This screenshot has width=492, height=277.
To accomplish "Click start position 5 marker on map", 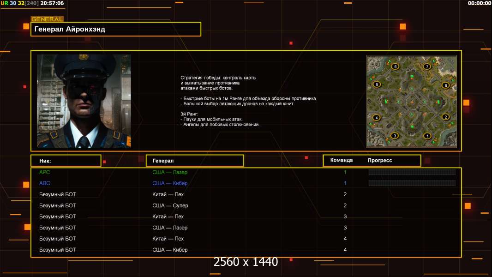I will point(377,84).
